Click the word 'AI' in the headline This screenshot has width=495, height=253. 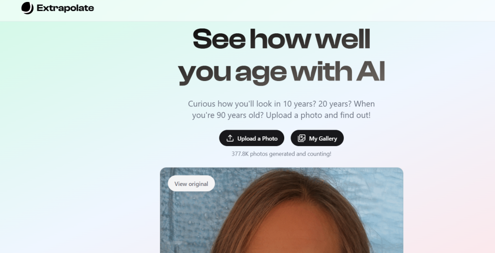tap(371, 71)
